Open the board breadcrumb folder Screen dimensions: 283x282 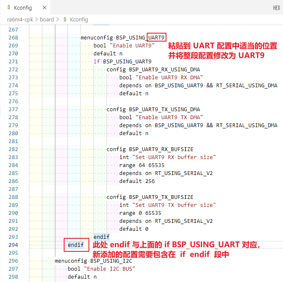(x=47, y=19)
